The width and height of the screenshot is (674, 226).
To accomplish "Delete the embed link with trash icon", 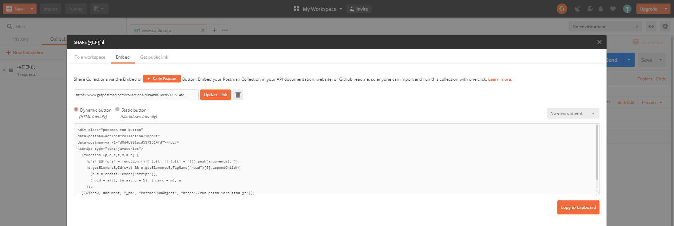I will click(238, 95).
